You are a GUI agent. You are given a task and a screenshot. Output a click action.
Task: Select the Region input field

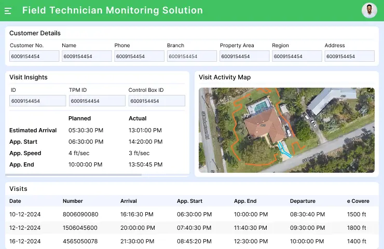pyautogui.click(x=297, y=56)
